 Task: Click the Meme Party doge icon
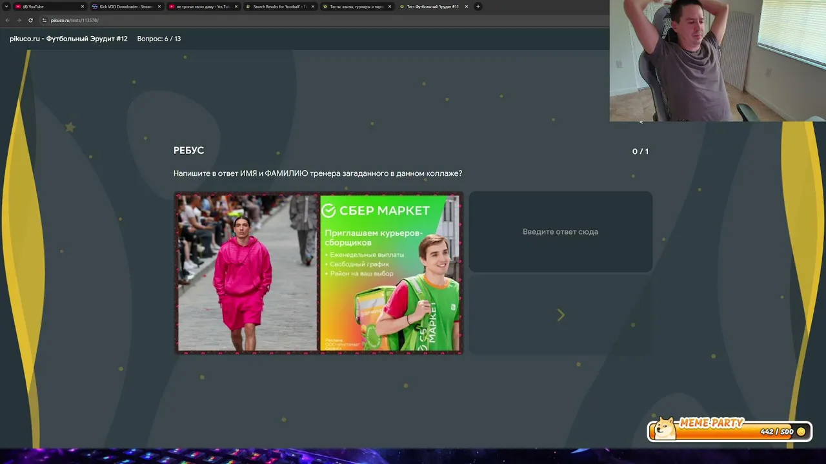pyautogui.click(x=663, y=429)
